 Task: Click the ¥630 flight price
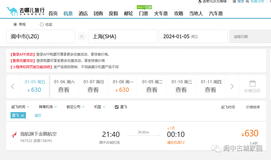tap(250, 133)
